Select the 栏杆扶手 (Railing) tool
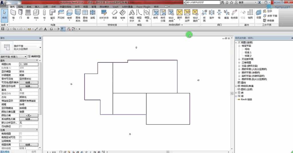The width and height of the screenshot is (293, 153). point(104,15)
